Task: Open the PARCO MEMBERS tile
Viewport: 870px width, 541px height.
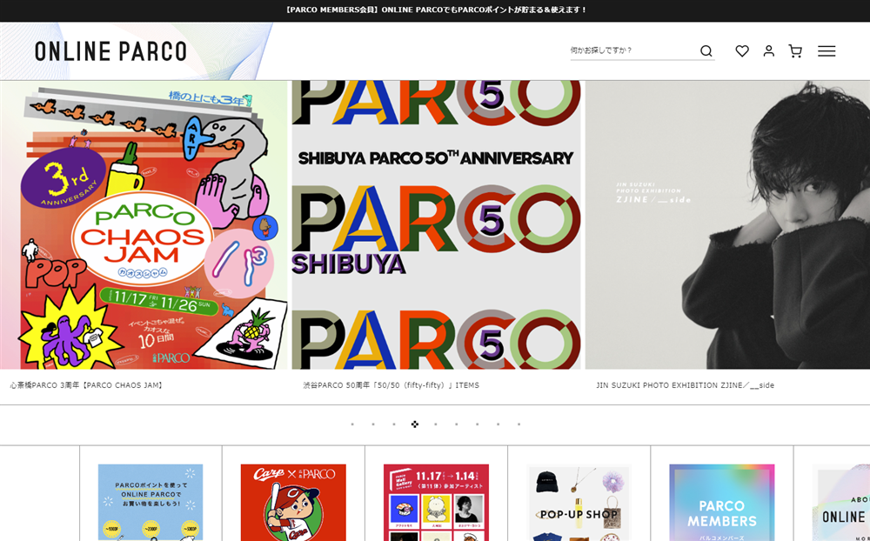Action: [x=722, y=502]
